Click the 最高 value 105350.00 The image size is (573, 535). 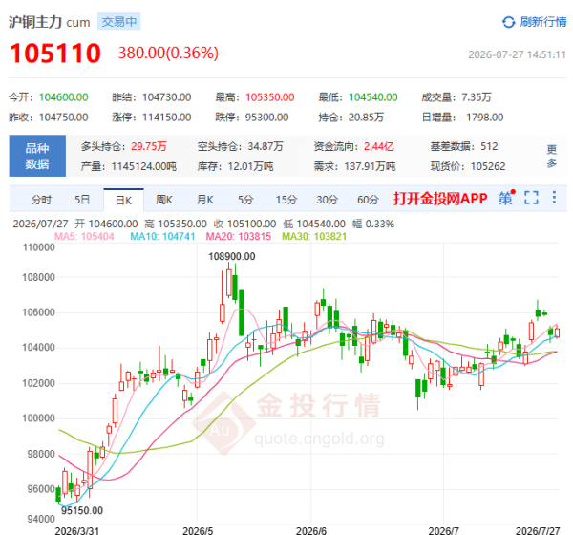point(269,97)
